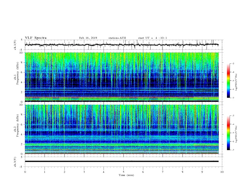
Task: Click the -3 tick of ch.2 colorbar
Action: click(x=233, y=116)
